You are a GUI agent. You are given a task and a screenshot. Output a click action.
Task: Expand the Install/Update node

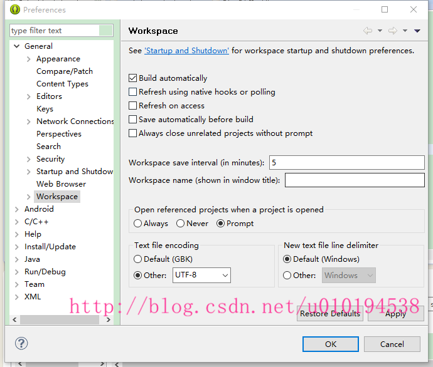point(17,247)
